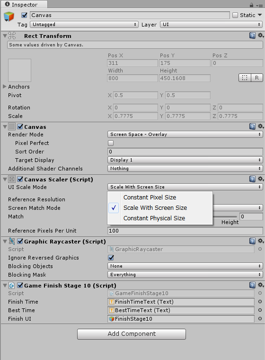Collapse the Rect Transform component foldout
This screenshot has height=360, width=265.
(x=5, y=36)
